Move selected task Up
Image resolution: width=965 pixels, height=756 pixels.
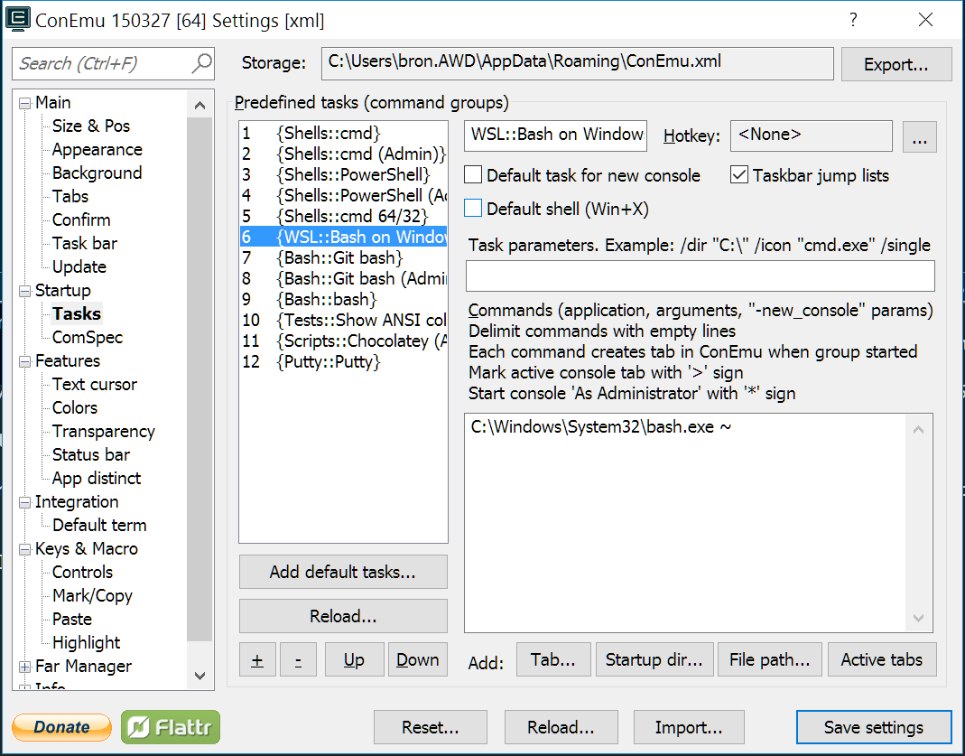tap(354, 660)
